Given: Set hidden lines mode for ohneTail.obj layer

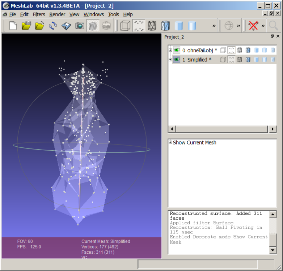Looking at the screenshot, I should (248, 50).
